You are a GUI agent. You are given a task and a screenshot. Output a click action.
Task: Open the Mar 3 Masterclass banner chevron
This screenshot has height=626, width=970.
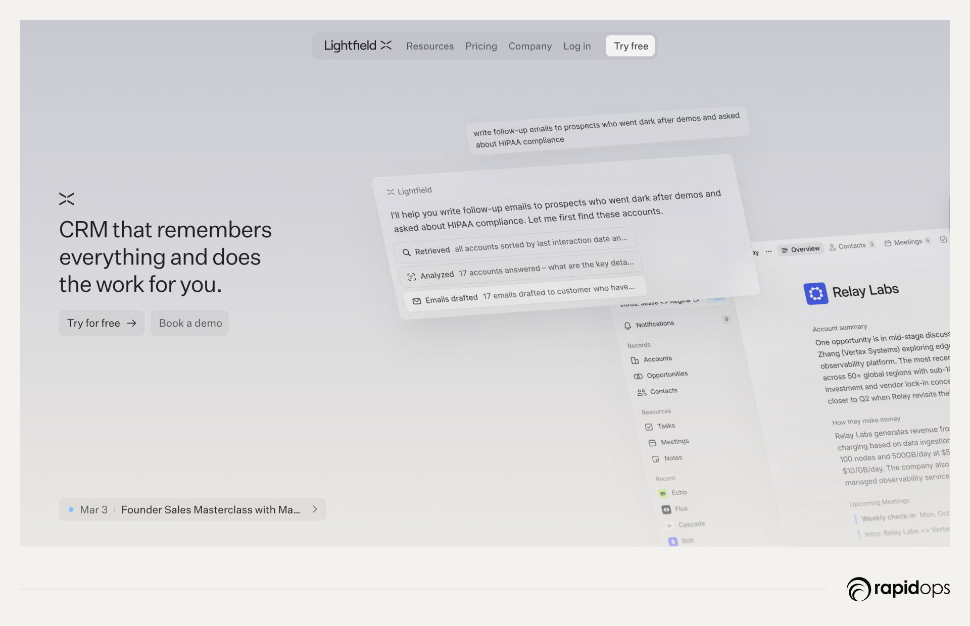(315, 509)
